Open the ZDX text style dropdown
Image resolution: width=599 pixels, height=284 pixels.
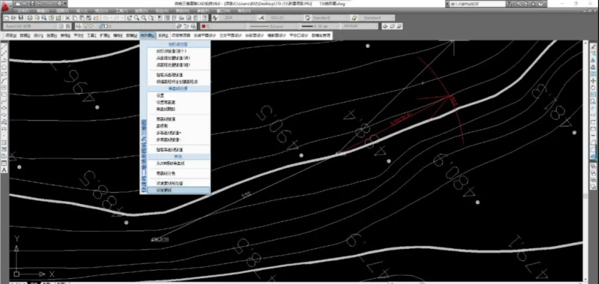point(237,18)
